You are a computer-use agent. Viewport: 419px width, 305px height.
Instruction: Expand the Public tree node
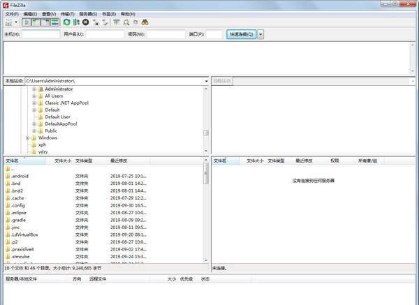[x=34, y=131]
